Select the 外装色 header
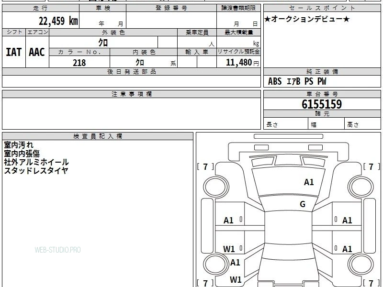383x287 pixels. (113, 32)
